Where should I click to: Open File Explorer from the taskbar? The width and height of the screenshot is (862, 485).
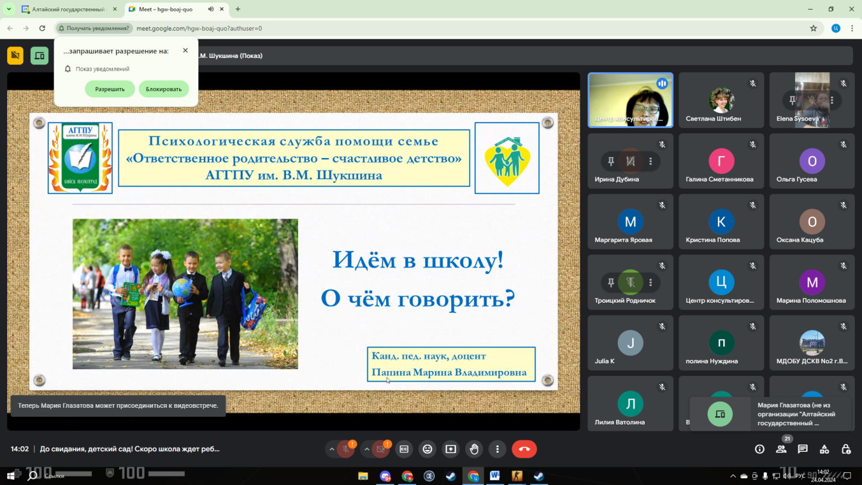point(363,476)
